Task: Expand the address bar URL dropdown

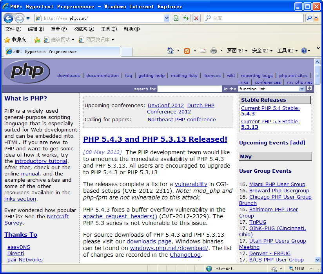Action: tap(167, 18)
